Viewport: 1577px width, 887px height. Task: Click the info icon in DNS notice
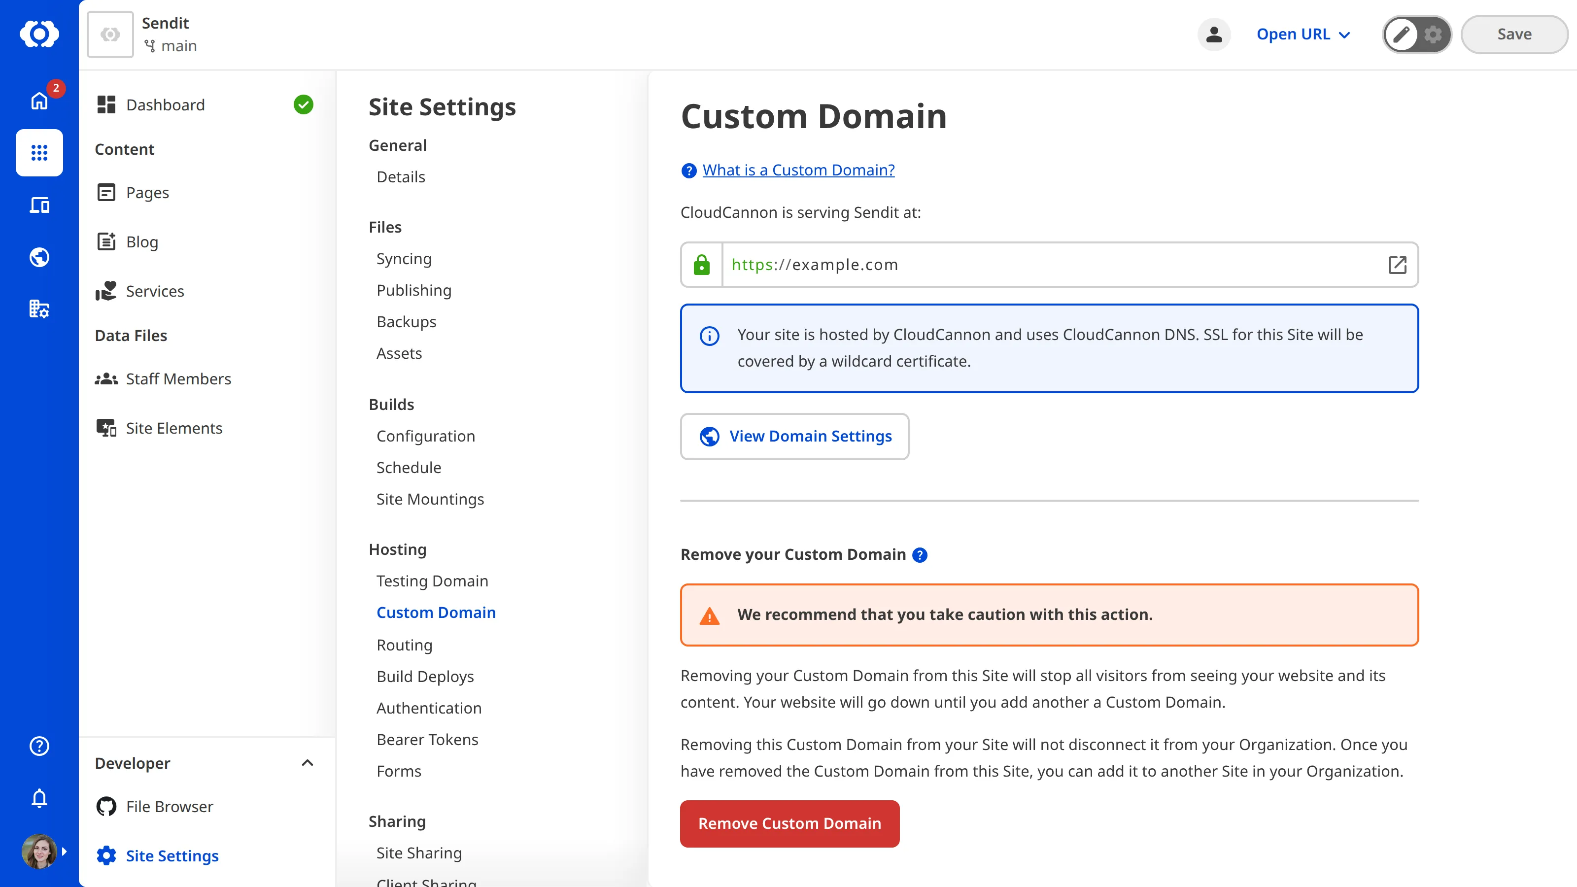click(710, 336)
